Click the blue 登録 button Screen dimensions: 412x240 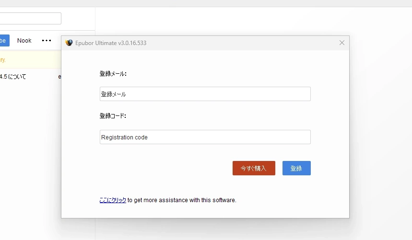tap(296, 168)
